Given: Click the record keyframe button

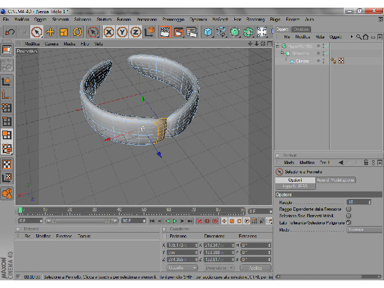Looking at the screenshot, I should (x=200, y=221).
